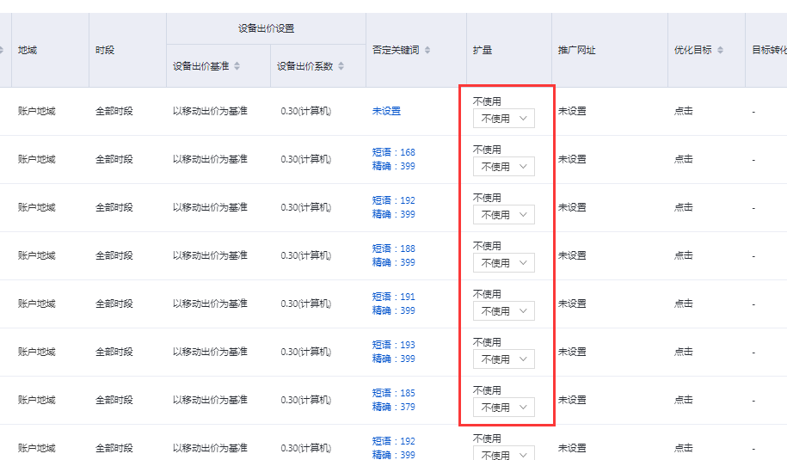The height and width of the screenshot is (460, 787).
Task: Expand 不使用 dropdown in the 短语:185 row
Action: (504, 408)
